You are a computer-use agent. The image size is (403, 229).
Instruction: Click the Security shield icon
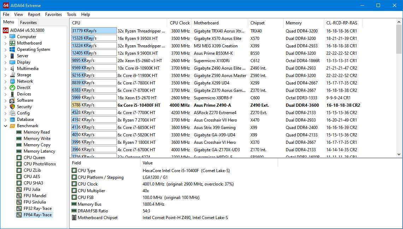12,107
